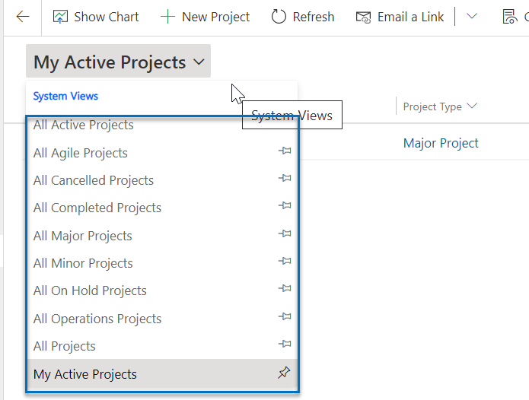
Task: Unpin the My Active Projects default view
Action: [x=284, y=373]
